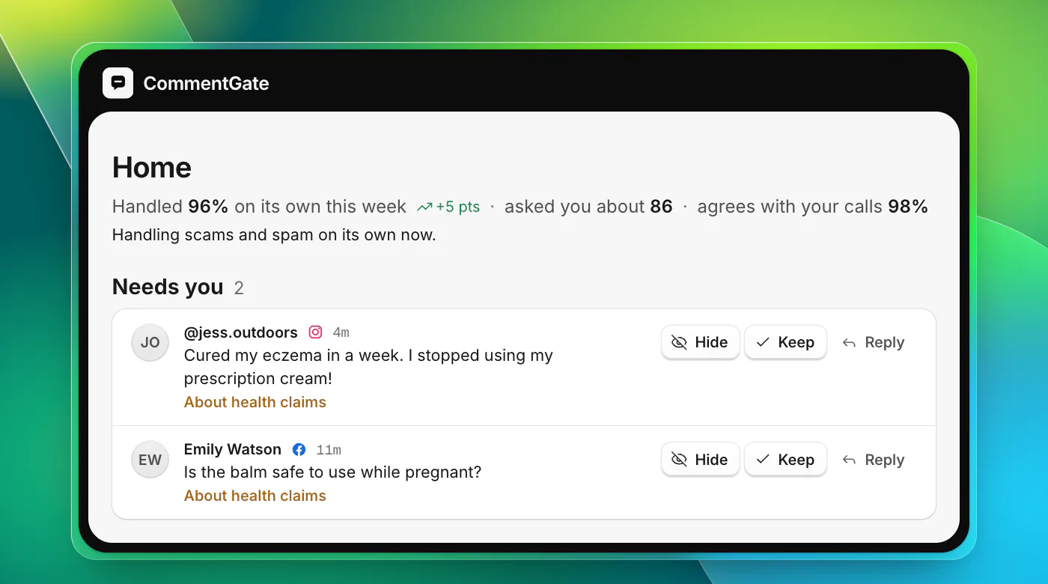Click the agrees with your calls 98% stat
Screen dimensions: 1048x584
click(x=813, y=207)
